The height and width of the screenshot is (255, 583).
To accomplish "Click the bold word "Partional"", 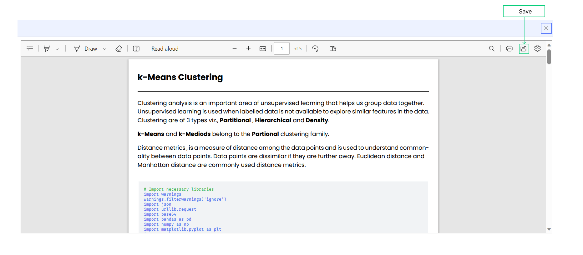I will 265,134.
